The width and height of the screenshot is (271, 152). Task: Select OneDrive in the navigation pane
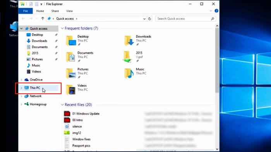tap(36, 80)
